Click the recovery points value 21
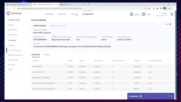Screen dimensions: 181x102 [x=113, y=72]
